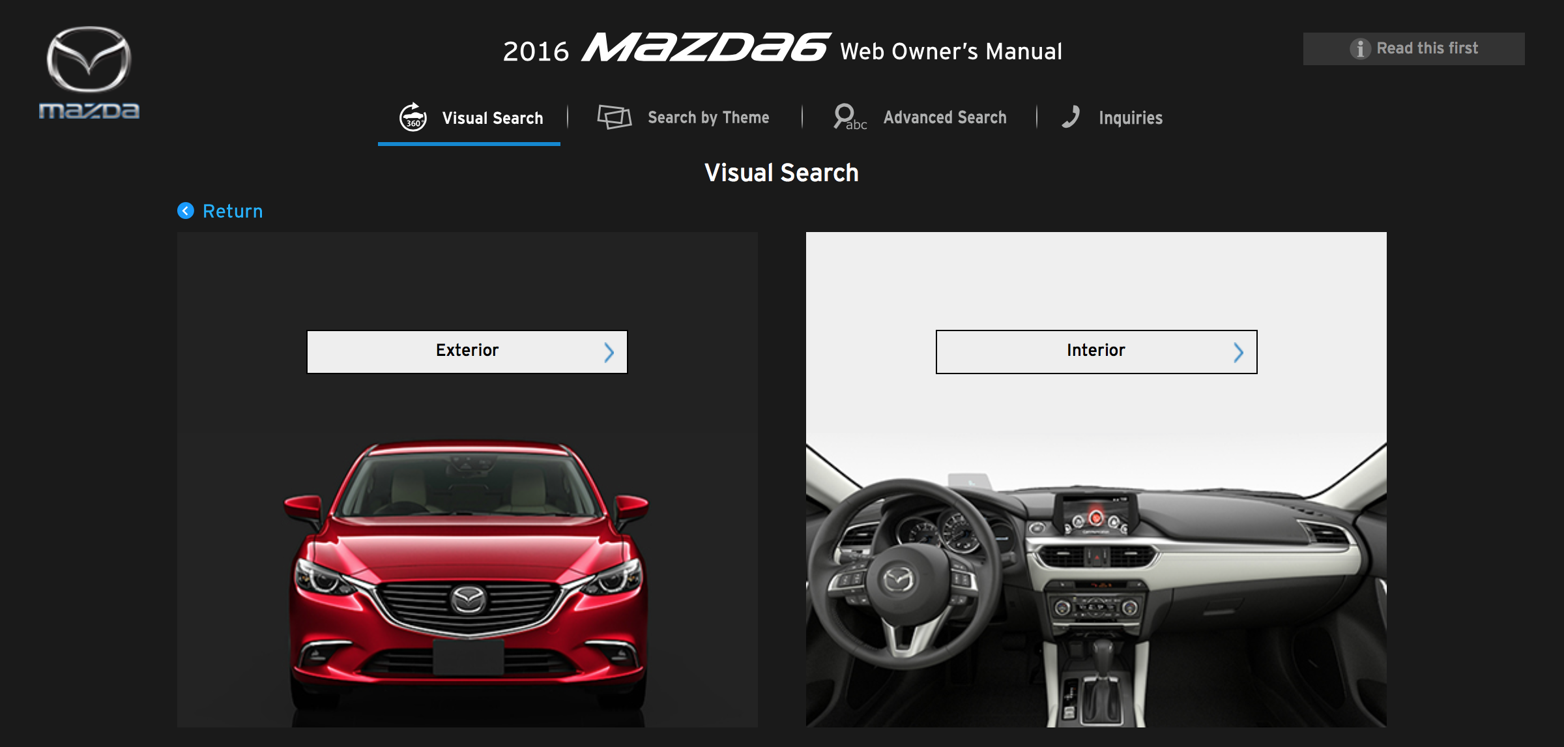Viewport: 1564px width, 747px height.
Task: Click the chevron on the Interior button
Action: pyautogui.click(x=1238, y=352)
